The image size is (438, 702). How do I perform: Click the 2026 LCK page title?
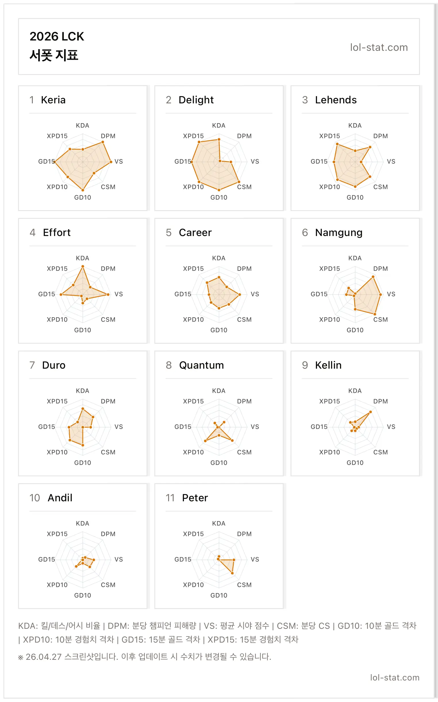(x=57, y=36)
